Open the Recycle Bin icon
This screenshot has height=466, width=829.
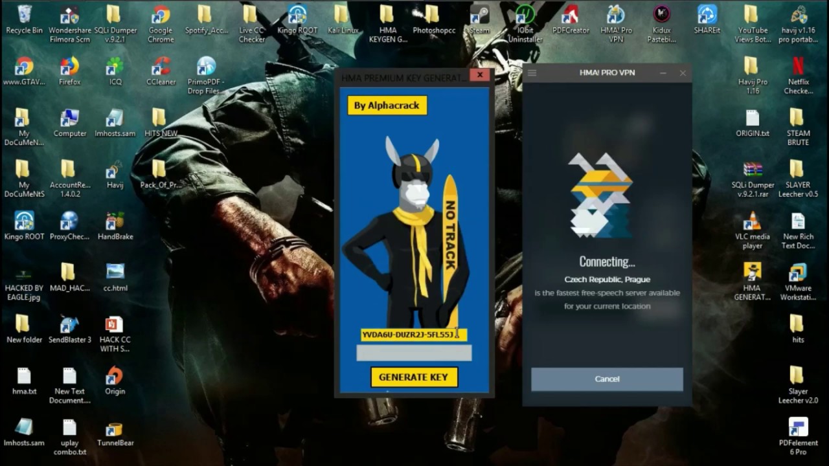pos(25,19)
